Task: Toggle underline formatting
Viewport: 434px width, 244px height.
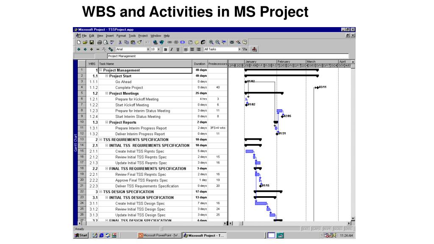Action: (x=178, y=50)
